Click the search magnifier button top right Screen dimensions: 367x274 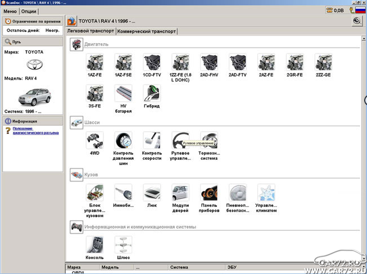click(x=357, y=21)
